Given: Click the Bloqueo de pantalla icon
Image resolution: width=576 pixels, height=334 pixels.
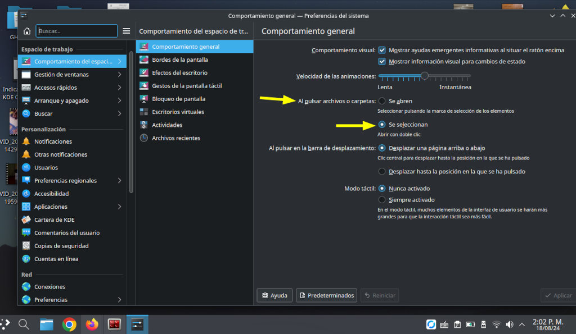Looking at the screenshot, I should click(144, 99).
